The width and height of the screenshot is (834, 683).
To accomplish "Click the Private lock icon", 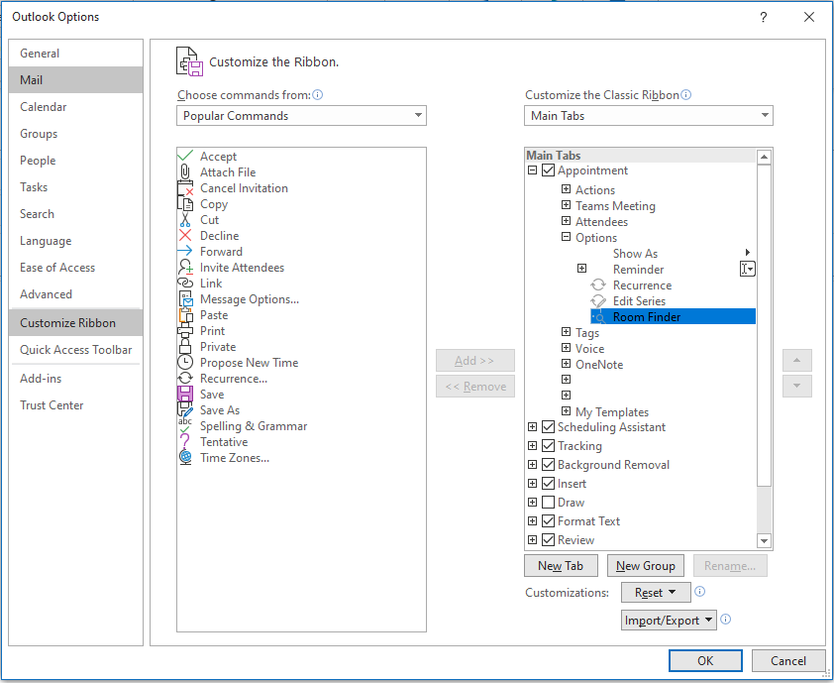I will [x=185, y=347].
